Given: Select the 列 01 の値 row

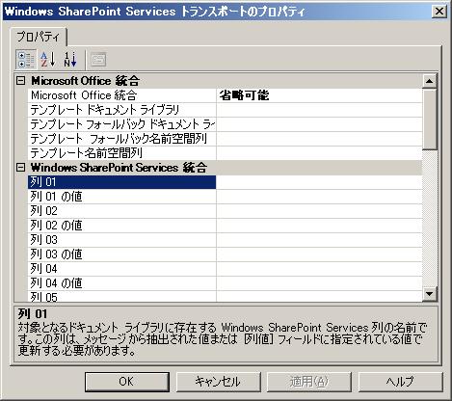Looking at the screenshot, I should [x=122, y=197].
